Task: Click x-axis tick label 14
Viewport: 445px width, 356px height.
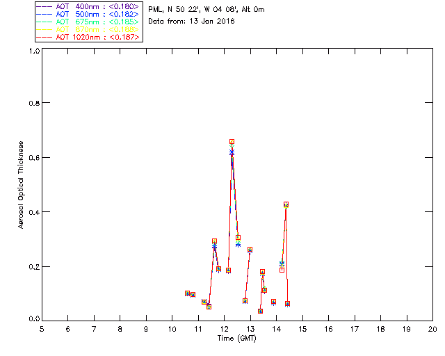Action: coord(277,329)
